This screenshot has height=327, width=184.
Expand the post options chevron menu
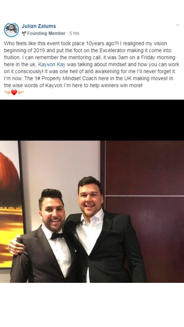(x=177, y=25)
